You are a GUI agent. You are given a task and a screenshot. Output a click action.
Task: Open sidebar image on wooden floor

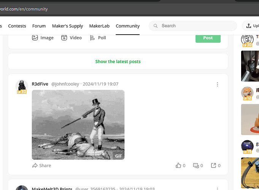point(250,173)
